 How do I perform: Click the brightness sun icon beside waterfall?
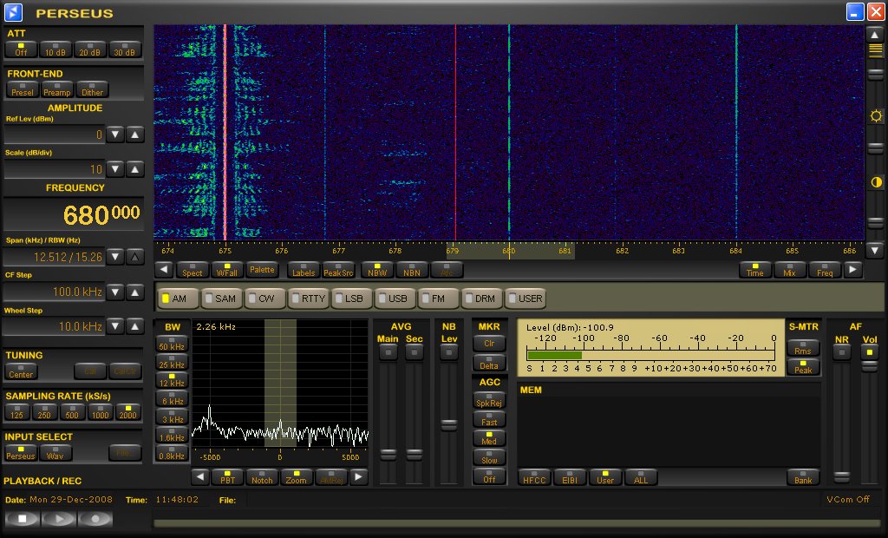coord(876,116)
